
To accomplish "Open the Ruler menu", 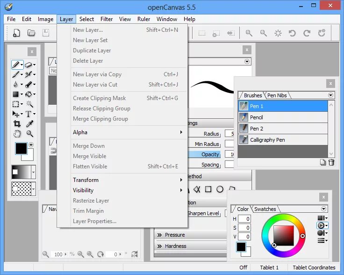I will 143,19.
